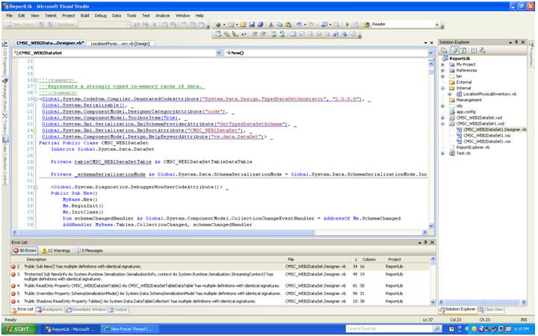Click in the Search Desktop input field

point(389,329)
